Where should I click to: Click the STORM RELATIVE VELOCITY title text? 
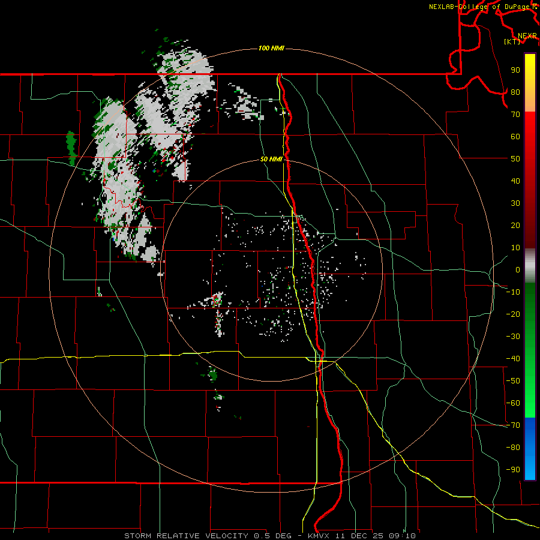pos(187,536)
